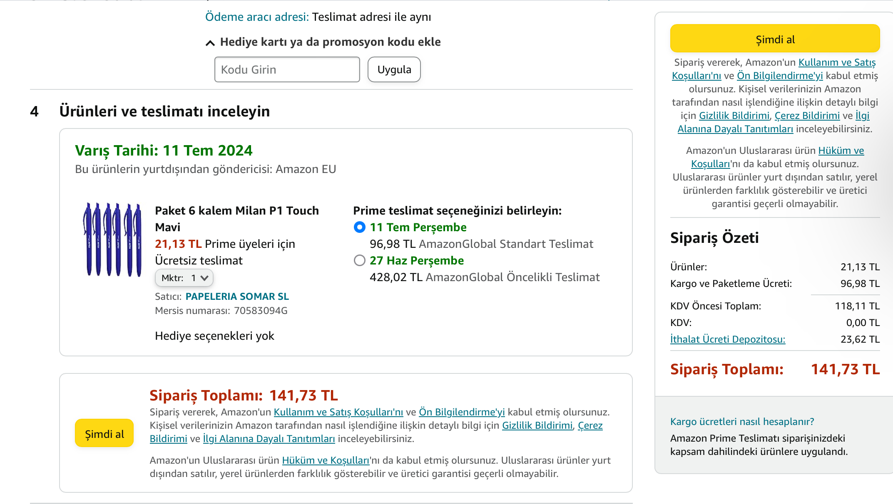Click the top yellow Şimdi al button
Viewport: 893px width, 504px height.
(x=775, y=39)
